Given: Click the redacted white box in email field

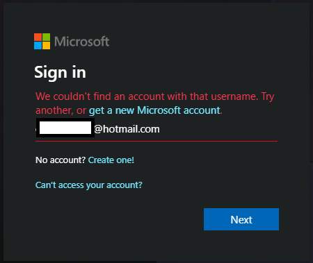Looking at the screenshot, I should (65, 128).
